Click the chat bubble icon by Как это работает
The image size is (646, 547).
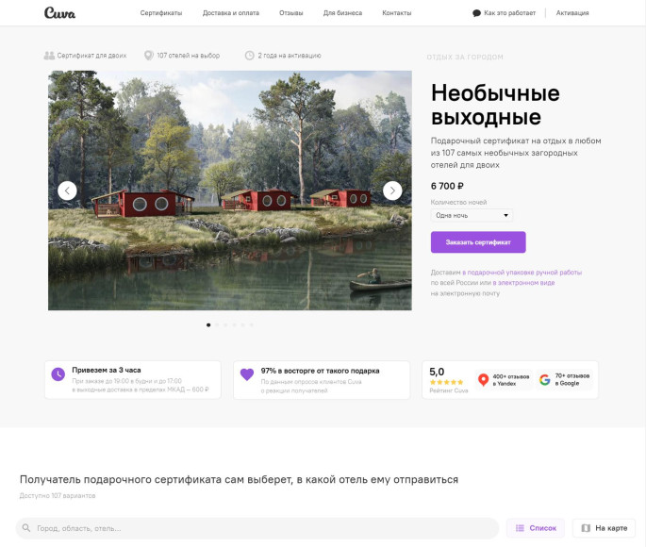pos(476,13)
